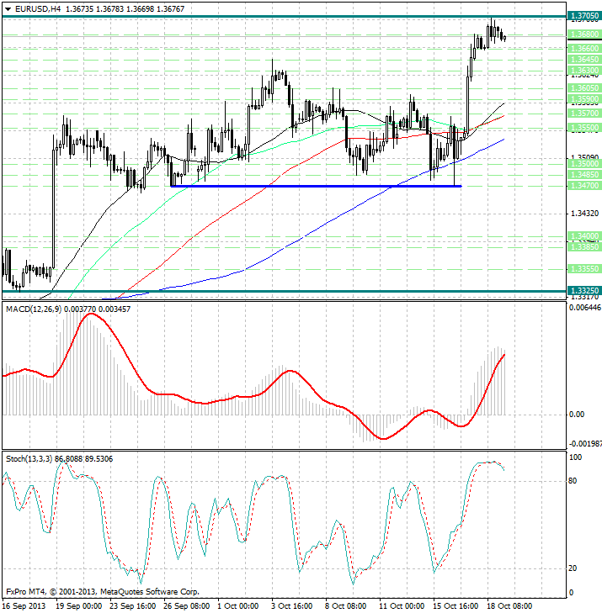Click the 1.33550 price level label
Image resolution: width=602 pixels, height=613 pixels.
[x=584, y=269]
